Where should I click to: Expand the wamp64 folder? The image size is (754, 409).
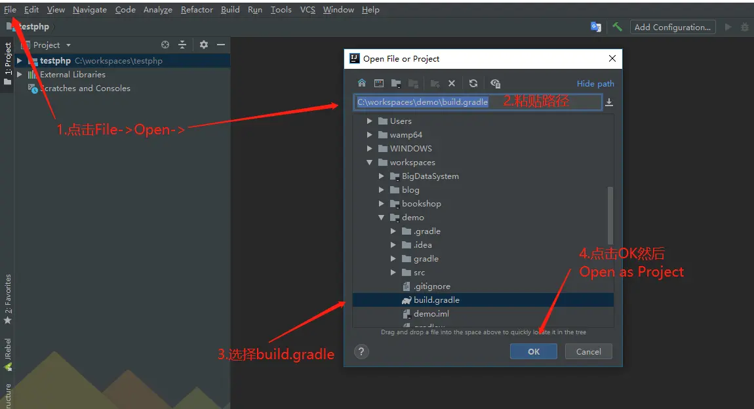pyautogui.click(x=369, y=135)
